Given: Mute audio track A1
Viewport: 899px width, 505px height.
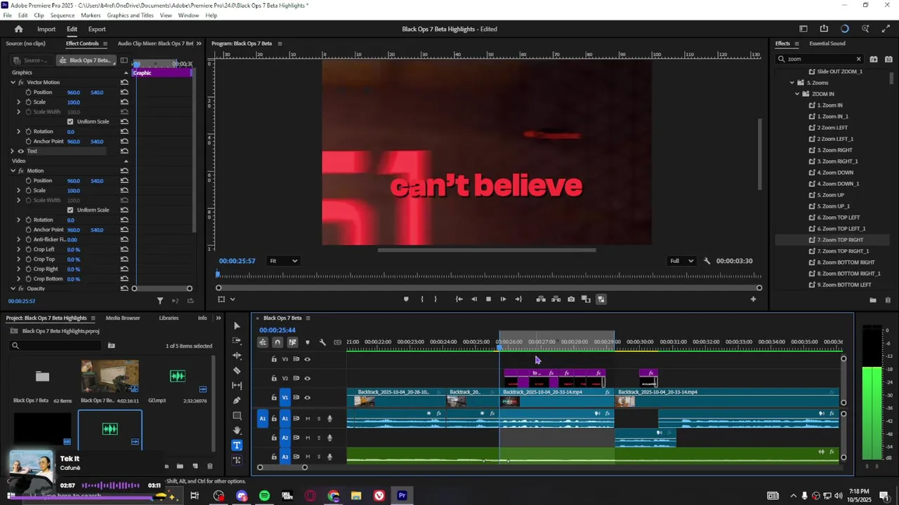Looking at the screenshot, I should [308, 419].
